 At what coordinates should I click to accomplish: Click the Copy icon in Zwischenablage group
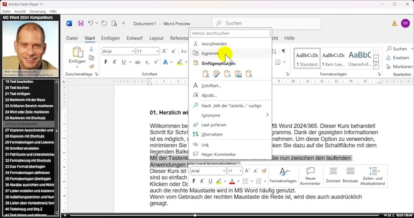[x=91, y=58]
